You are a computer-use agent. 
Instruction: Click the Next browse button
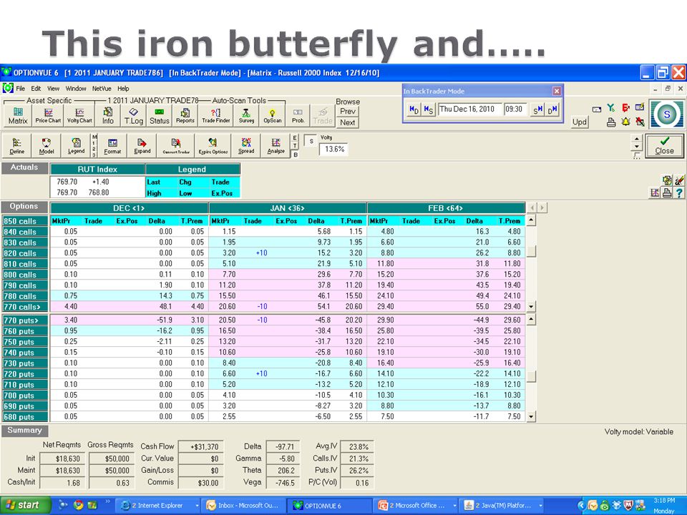point(348,122)
